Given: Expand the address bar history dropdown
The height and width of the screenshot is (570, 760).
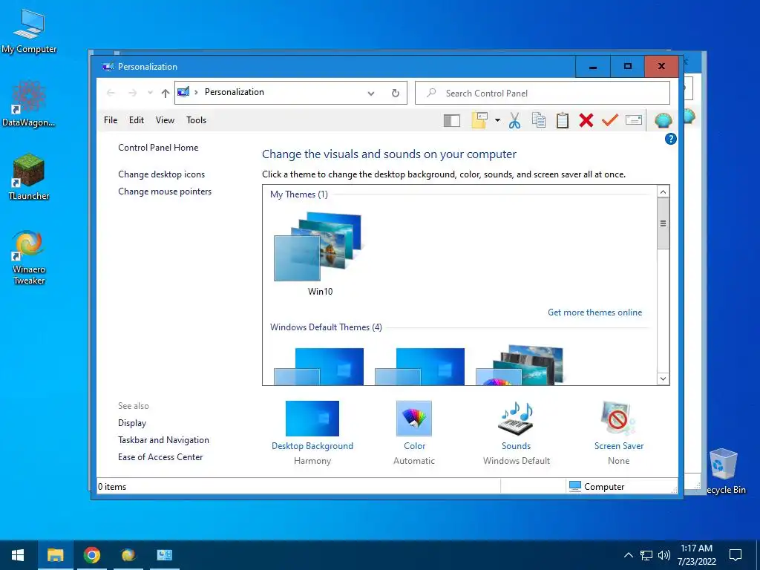Looking at the screenshot, I should pos(371,93).
